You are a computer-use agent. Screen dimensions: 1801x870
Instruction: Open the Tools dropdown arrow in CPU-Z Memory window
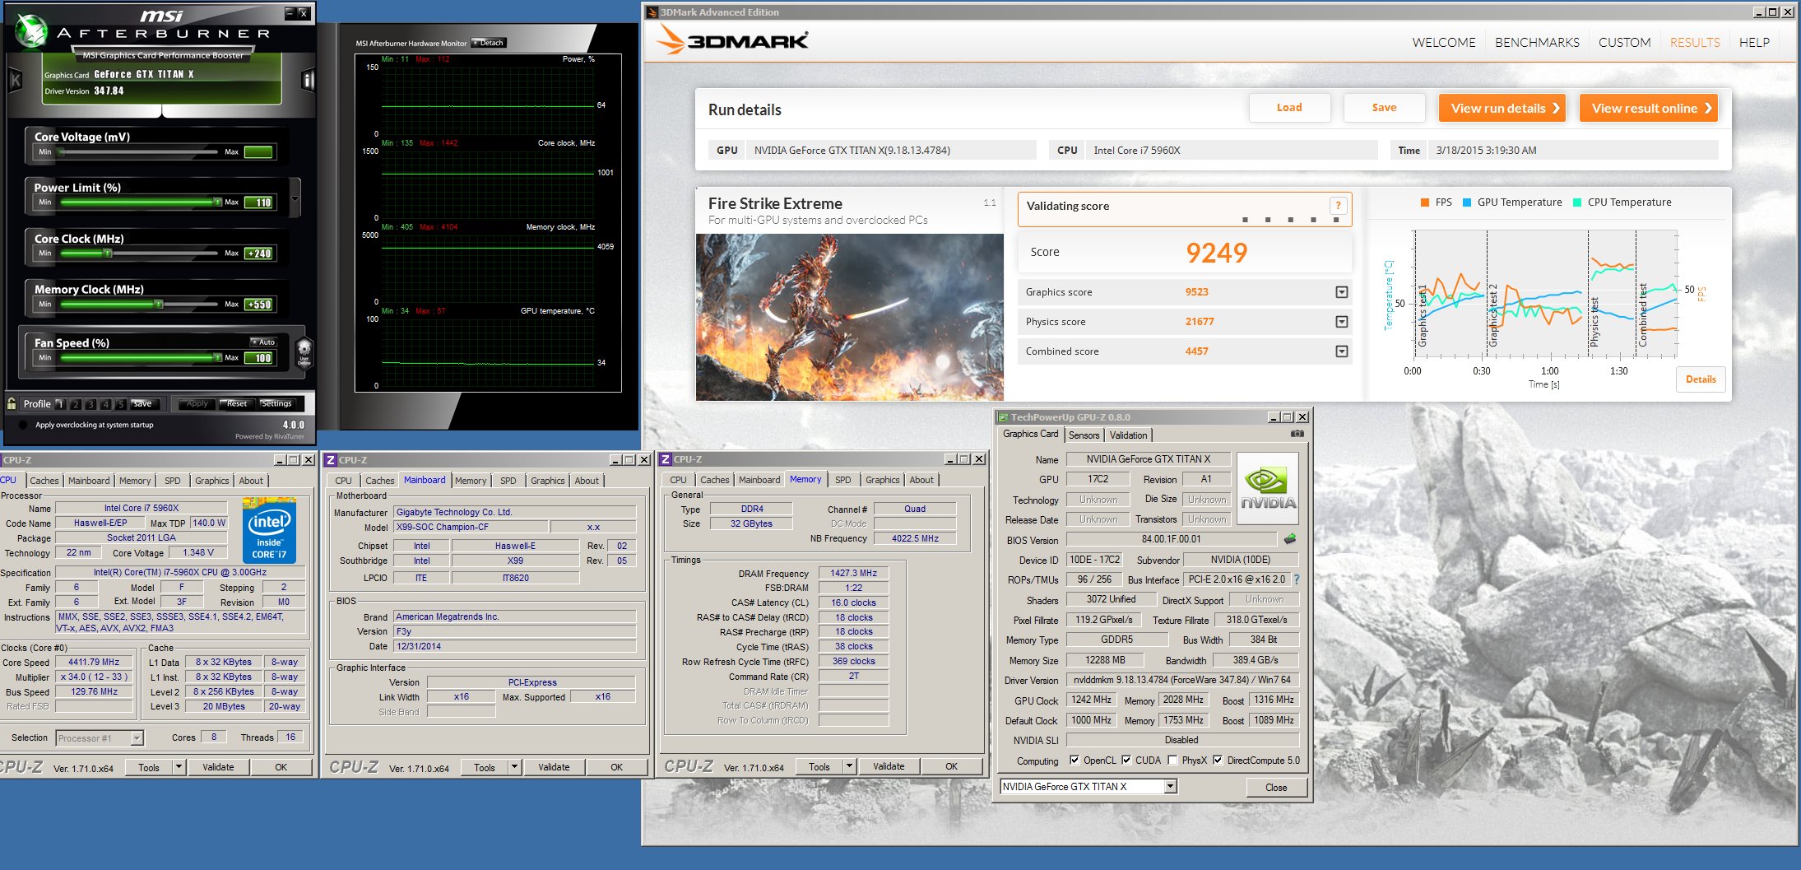[848, 766]
